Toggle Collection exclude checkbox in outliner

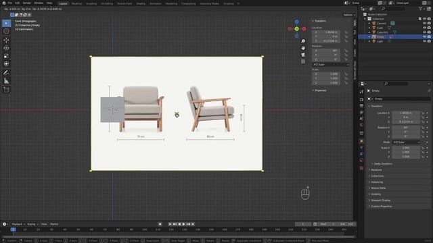420,19
